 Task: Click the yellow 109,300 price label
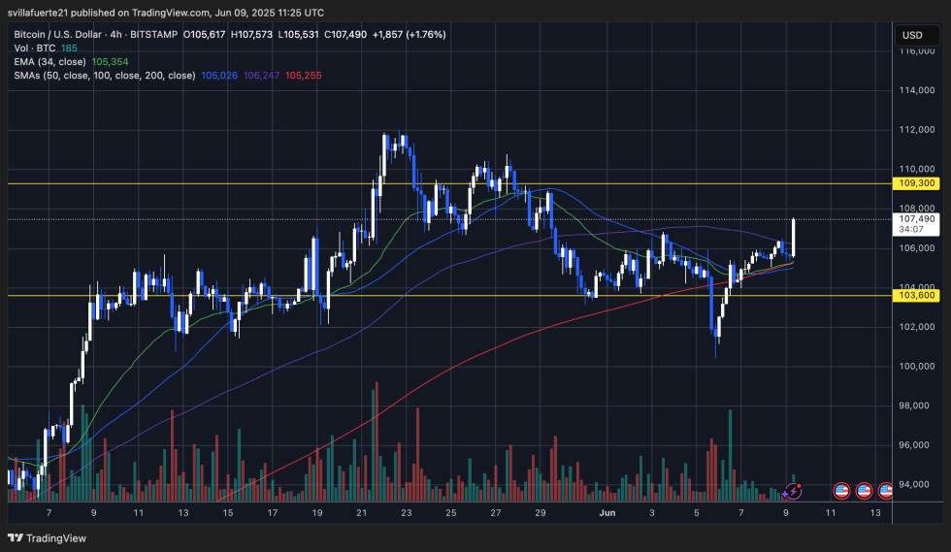pos(917,182)
